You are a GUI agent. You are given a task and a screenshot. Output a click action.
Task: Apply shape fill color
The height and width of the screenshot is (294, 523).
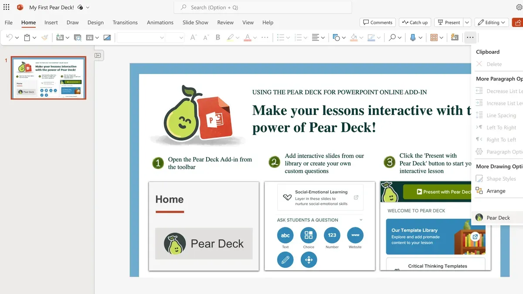tap(354, 38)
